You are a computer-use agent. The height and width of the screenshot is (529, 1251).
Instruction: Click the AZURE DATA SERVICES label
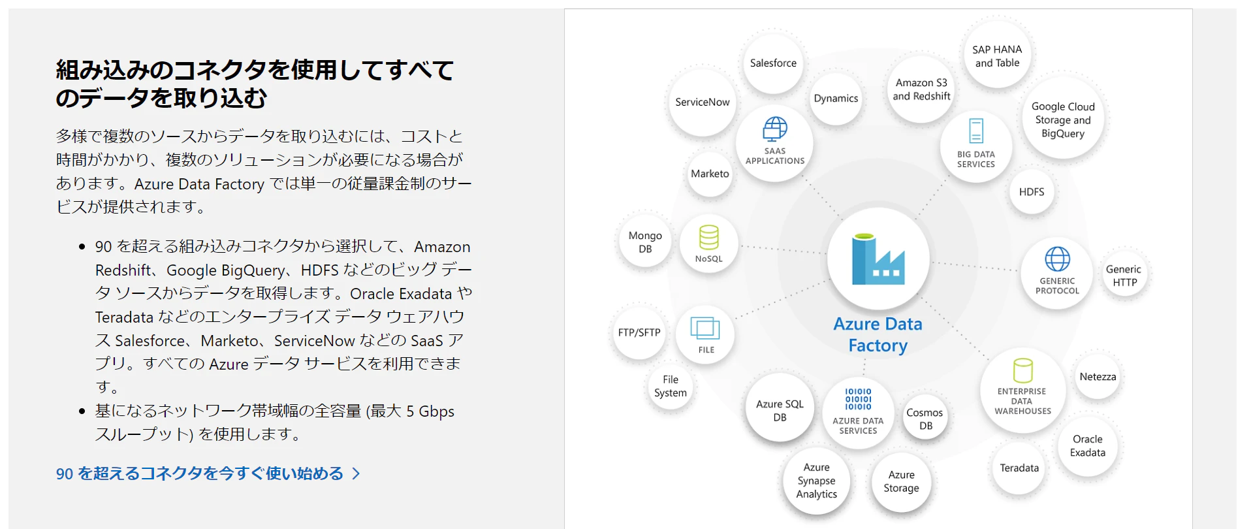858,426
